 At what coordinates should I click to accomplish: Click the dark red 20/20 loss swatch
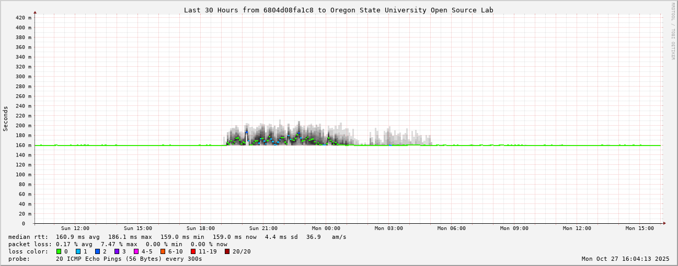pos(227,251)
